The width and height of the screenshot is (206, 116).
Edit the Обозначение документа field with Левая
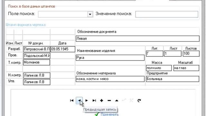pos(137,39)
